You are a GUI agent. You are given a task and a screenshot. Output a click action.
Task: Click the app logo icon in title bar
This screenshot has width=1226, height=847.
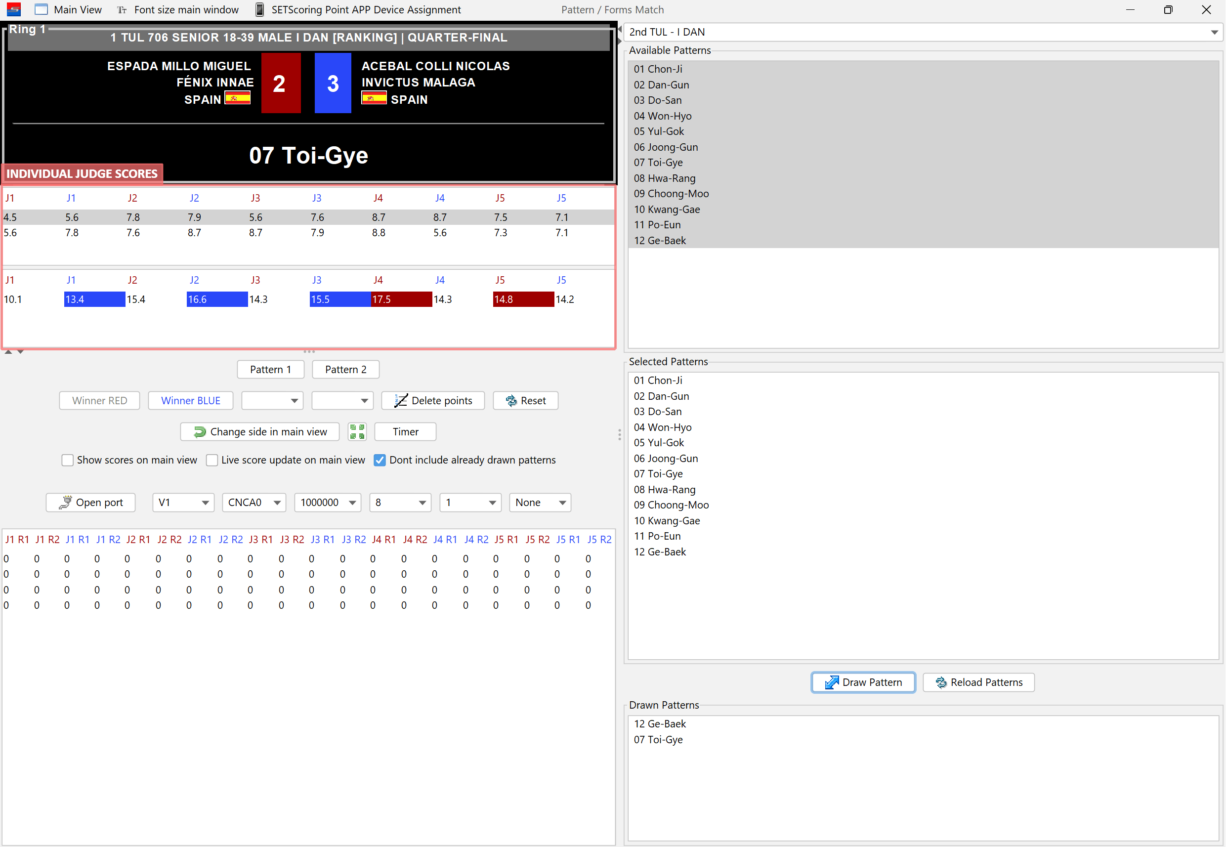14,9
